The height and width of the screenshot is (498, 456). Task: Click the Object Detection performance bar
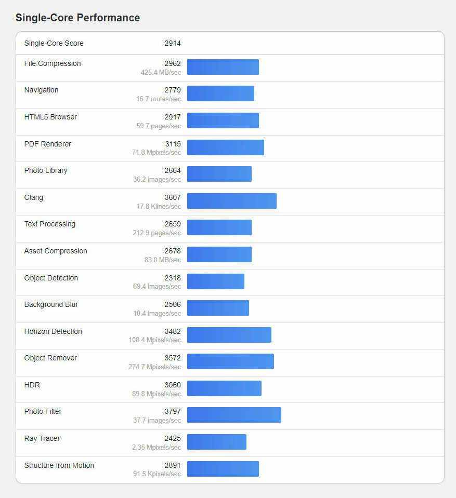215,281
